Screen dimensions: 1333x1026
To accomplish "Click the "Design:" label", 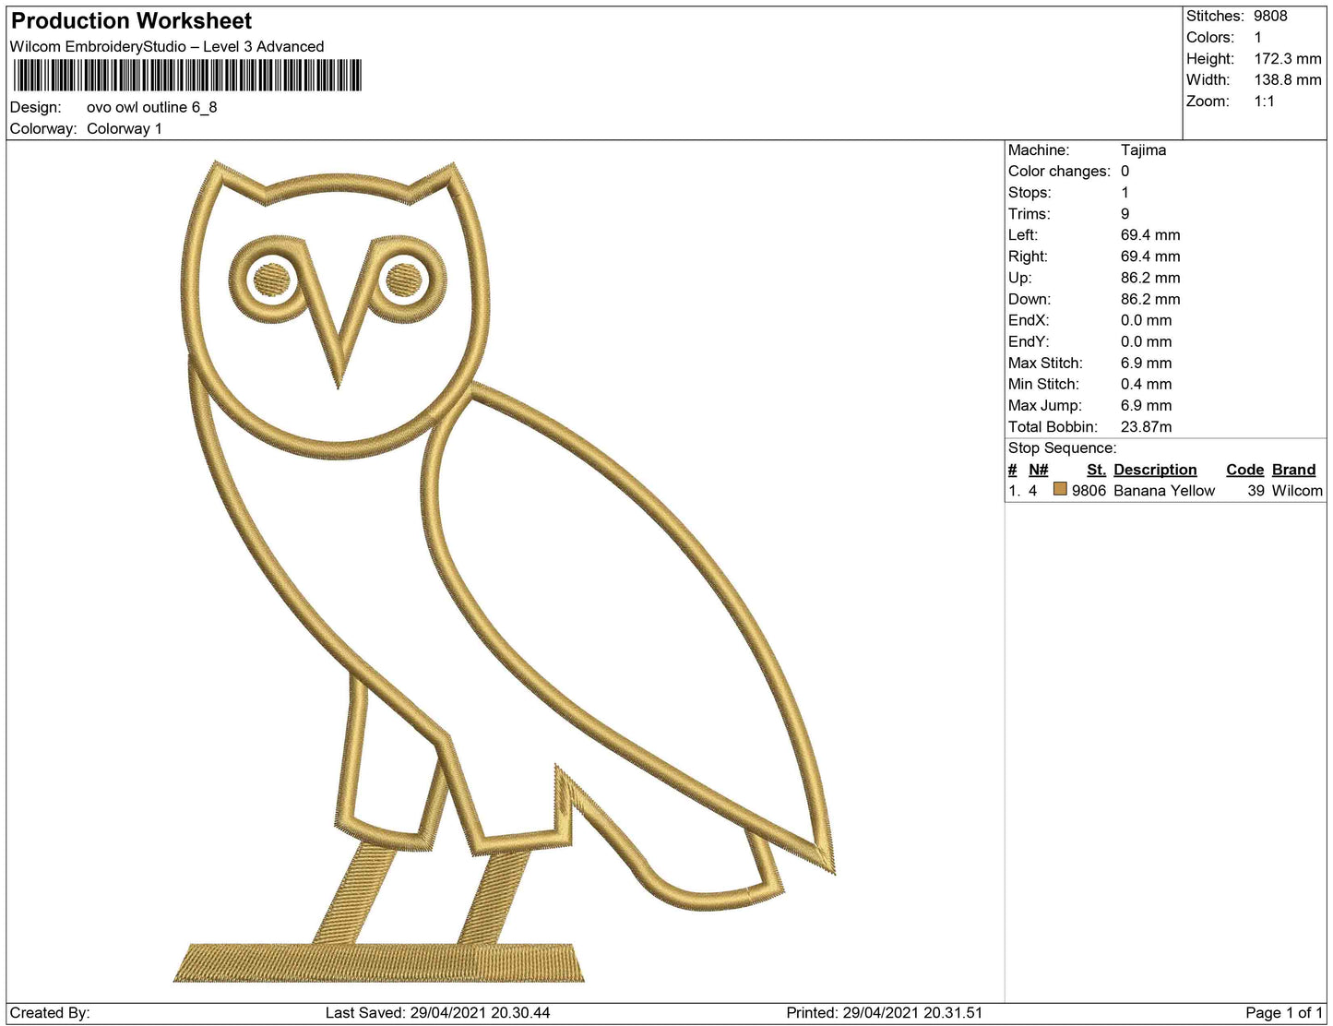I will click(35, 107).
